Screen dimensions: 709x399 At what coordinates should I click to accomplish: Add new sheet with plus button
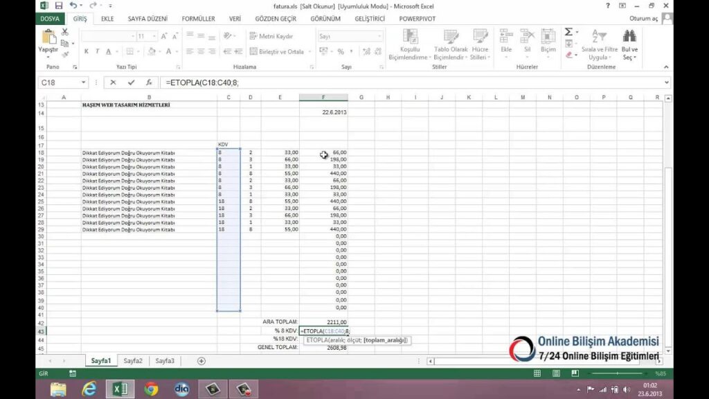[x=201, y=361]
